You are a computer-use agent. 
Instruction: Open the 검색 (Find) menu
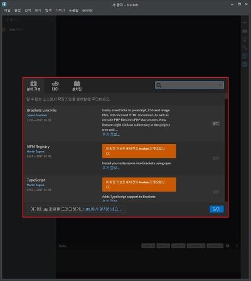28,10
